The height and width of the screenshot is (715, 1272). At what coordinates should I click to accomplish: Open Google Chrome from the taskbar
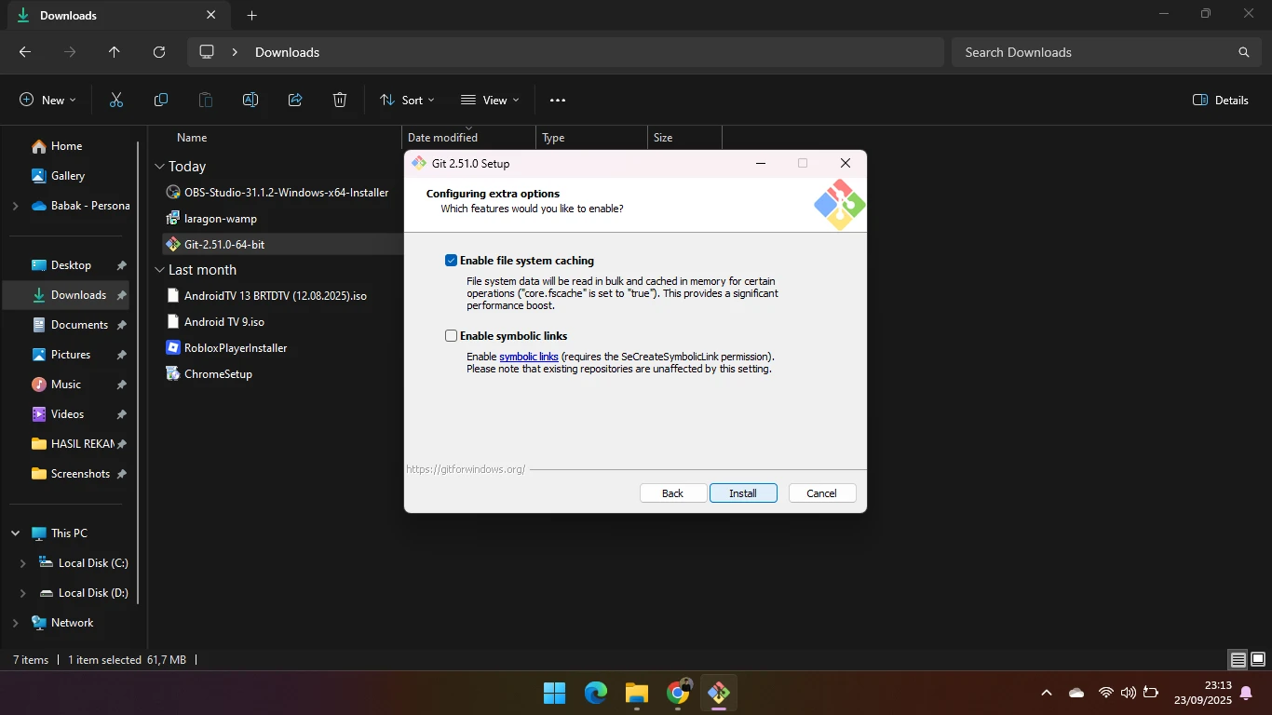(678, 693)
